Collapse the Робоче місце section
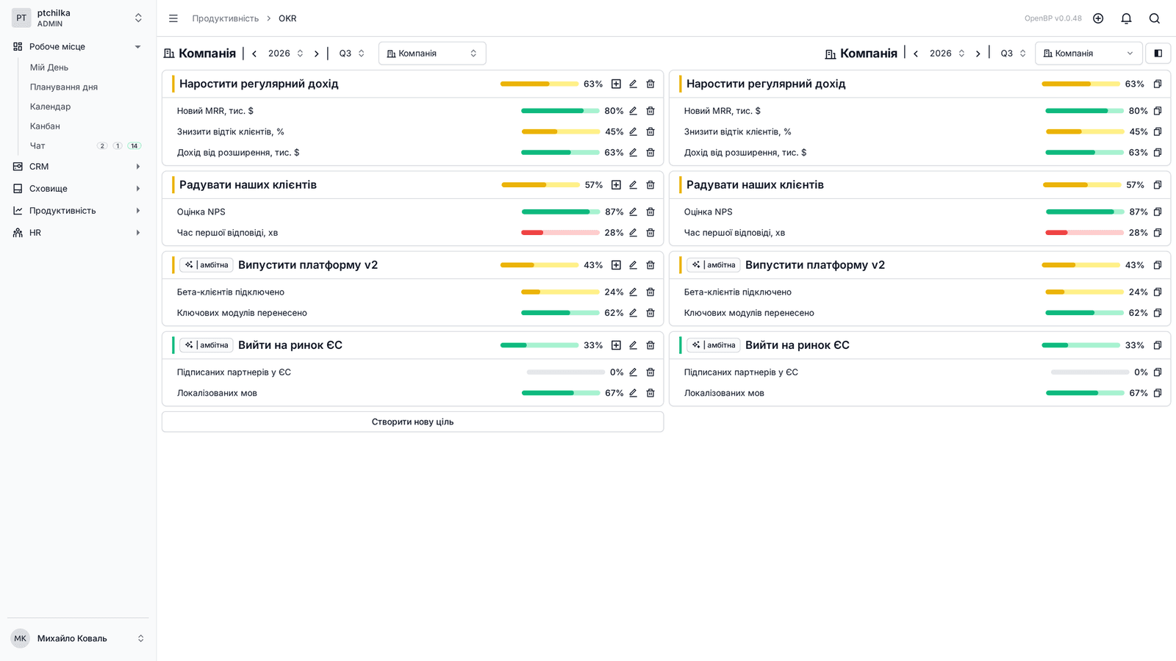Screen dimensions: 1176x661 [137, 47]
